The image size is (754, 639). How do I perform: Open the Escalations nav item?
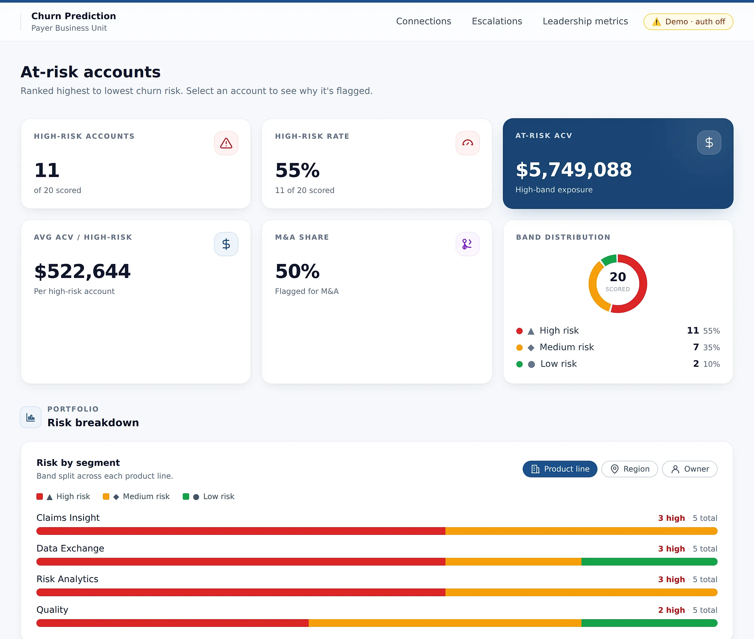pyautogui.click(x=497, y=21)
